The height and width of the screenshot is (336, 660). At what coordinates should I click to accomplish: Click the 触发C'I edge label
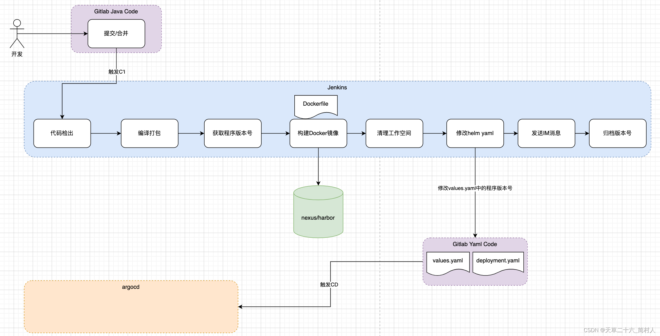pyautogui.click(x=117, y=72)
